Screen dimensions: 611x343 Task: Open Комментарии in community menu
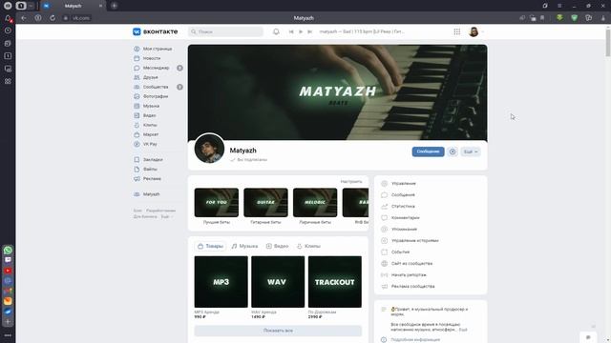tap(405, 218)
